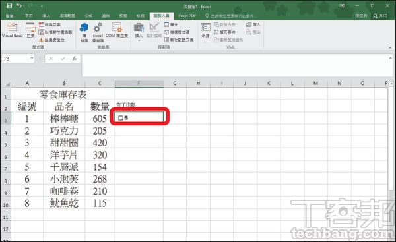The height and width of the screenshot is (242, 396).
Task: Click the 棒棒糖 cell
Action: coord(64,119)
